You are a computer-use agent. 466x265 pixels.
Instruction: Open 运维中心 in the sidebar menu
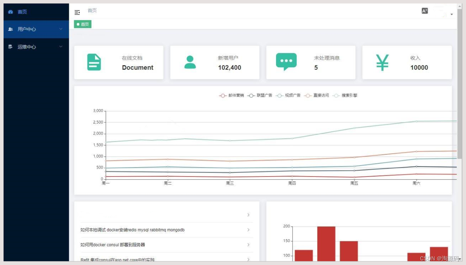36,47
